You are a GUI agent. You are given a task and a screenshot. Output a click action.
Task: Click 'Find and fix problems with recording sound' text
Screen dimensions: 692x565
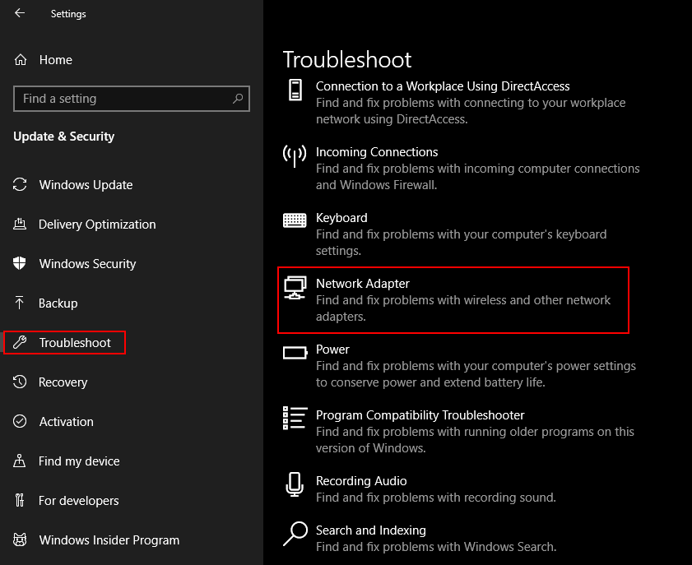point(435,498)
